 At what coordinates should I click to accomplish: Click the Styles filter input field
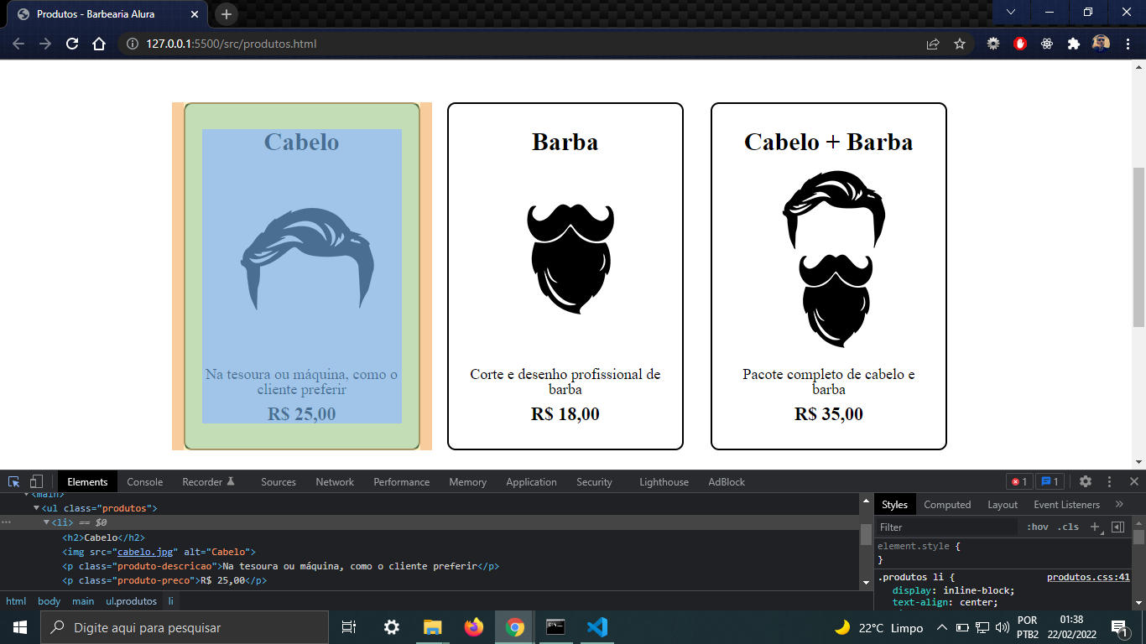pyautogui.click(x=947, y=527)
